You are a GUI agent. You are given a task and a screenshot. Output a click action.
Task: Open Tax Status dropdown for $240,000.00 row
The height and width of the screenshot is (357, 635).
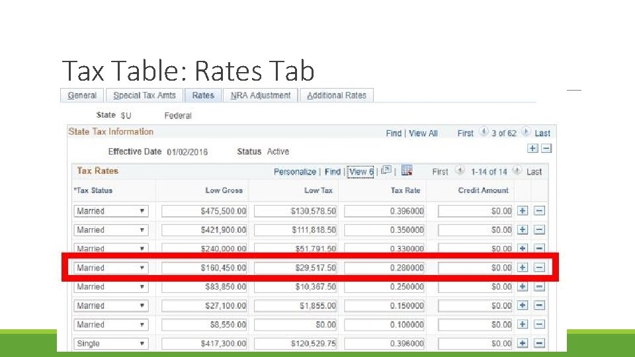tap(111, 248)
